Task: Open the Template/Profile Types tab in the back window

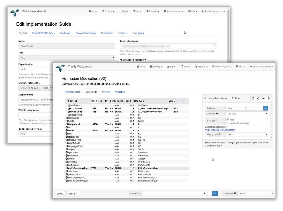Action: pyautogui.click(x=43, y=33)
